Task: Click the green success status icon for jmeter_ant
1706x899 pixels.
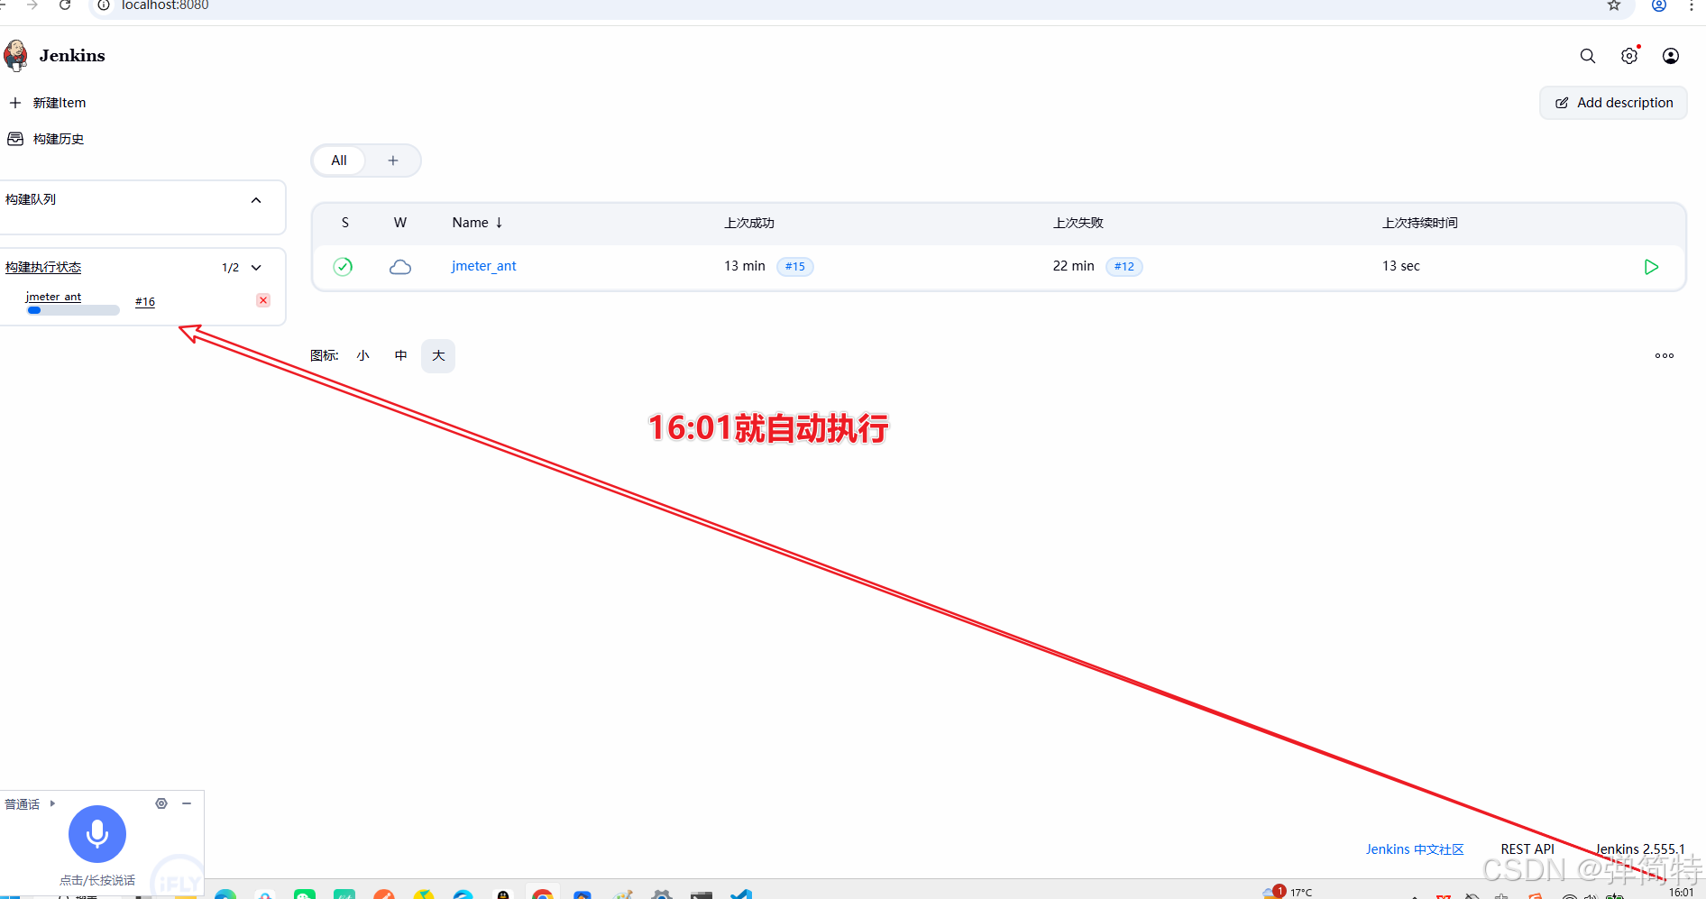Action: (x=343, y=266)
